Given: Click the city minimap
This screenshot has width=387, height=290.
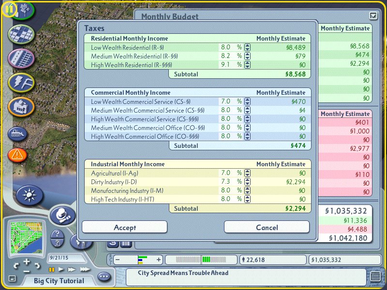Looking at the screenshot, I should [x=27, y=237].
